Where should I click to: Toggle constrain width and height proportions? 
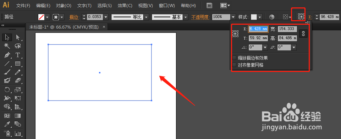303,34
